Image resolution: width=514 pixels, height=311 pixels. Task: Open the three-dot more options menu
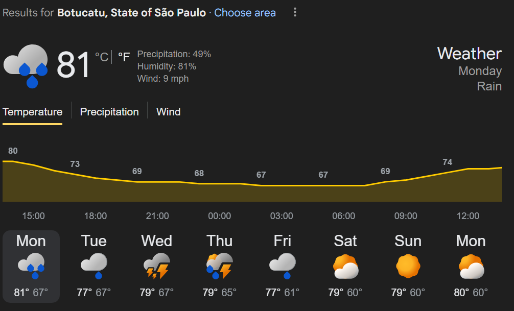(295, 13)
